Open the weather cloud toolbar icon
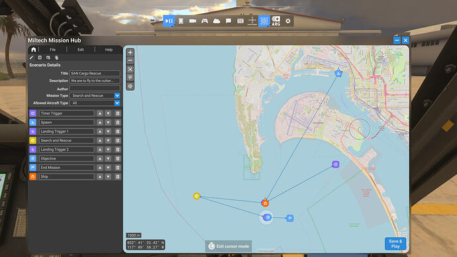This screenshot has height=257, width=457. pyautogui.click(x=217, y=21)
